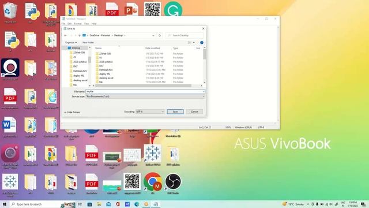Sort files by Date modified column header

pos(152,48)
